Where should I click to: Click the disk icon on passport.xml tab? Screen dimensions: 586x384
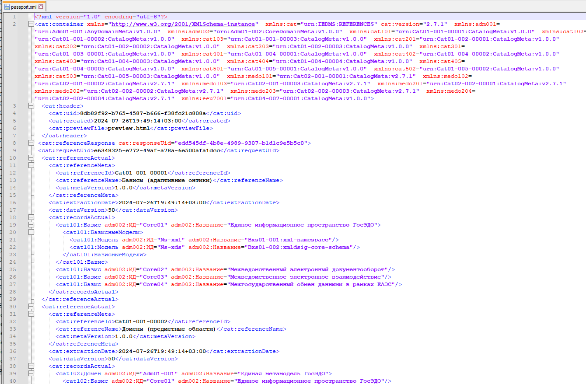tap(7, 7)
